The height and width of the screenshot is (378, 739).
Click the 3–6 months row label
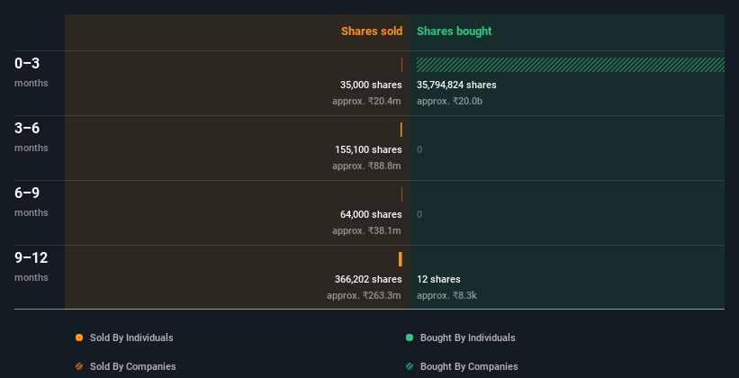point(32,137)
